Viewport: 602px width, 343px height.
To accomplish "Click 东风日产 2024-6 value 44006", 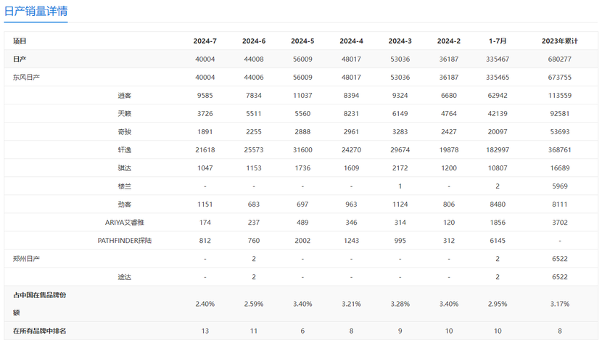I will (x=254, y=77).
